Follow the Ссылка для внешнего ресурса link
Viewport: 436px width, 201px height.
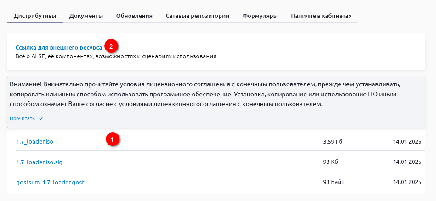click(x=58, y=47)
